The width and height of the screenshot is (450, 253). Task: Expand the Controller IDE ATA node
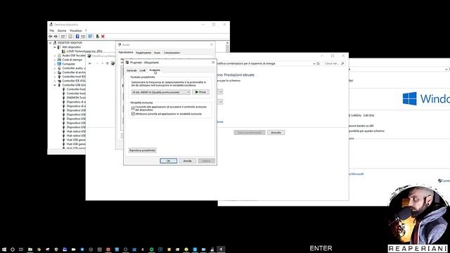pos(55,81)
